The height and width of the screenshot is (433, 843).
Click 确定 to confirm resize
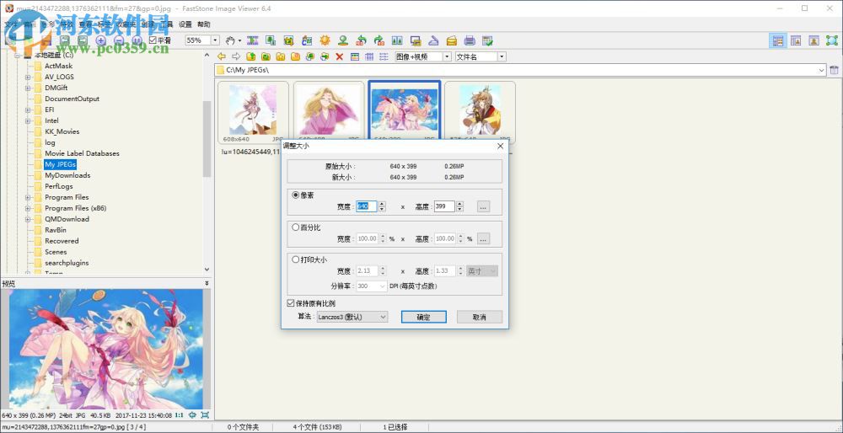[424, 317]
